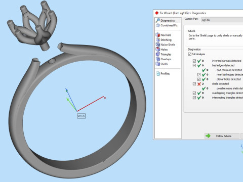Click the Normals cube icon
The height and width of the screenshot is (182, 243).
coord(158,35)
